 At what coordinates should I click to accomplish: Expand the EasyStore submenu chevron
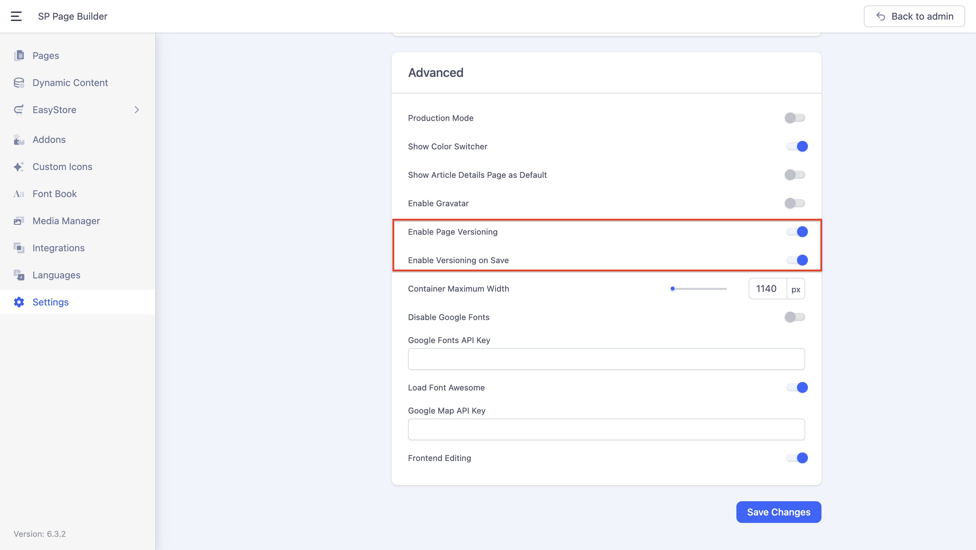(x=137, y=110)
